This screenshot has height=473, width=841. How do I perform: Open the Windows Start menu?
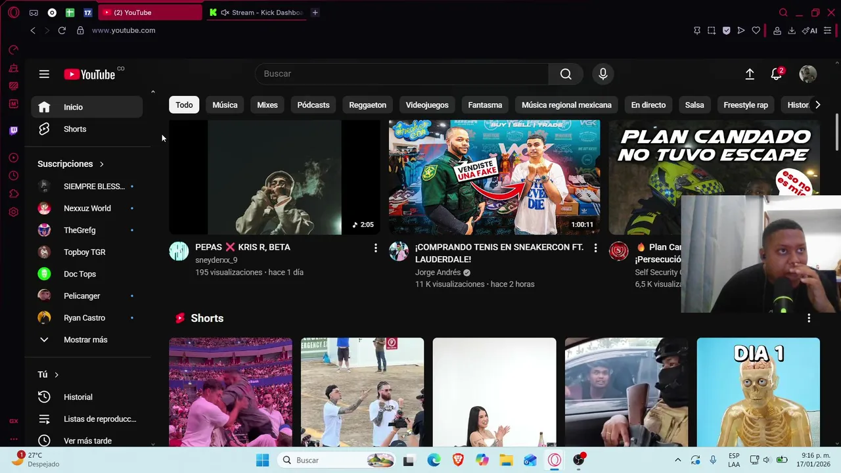tap(262, 460)
